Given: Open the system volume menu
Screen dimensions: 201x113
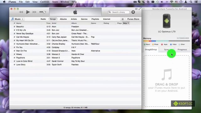Looking at the screenshot, I should point(162,2).
